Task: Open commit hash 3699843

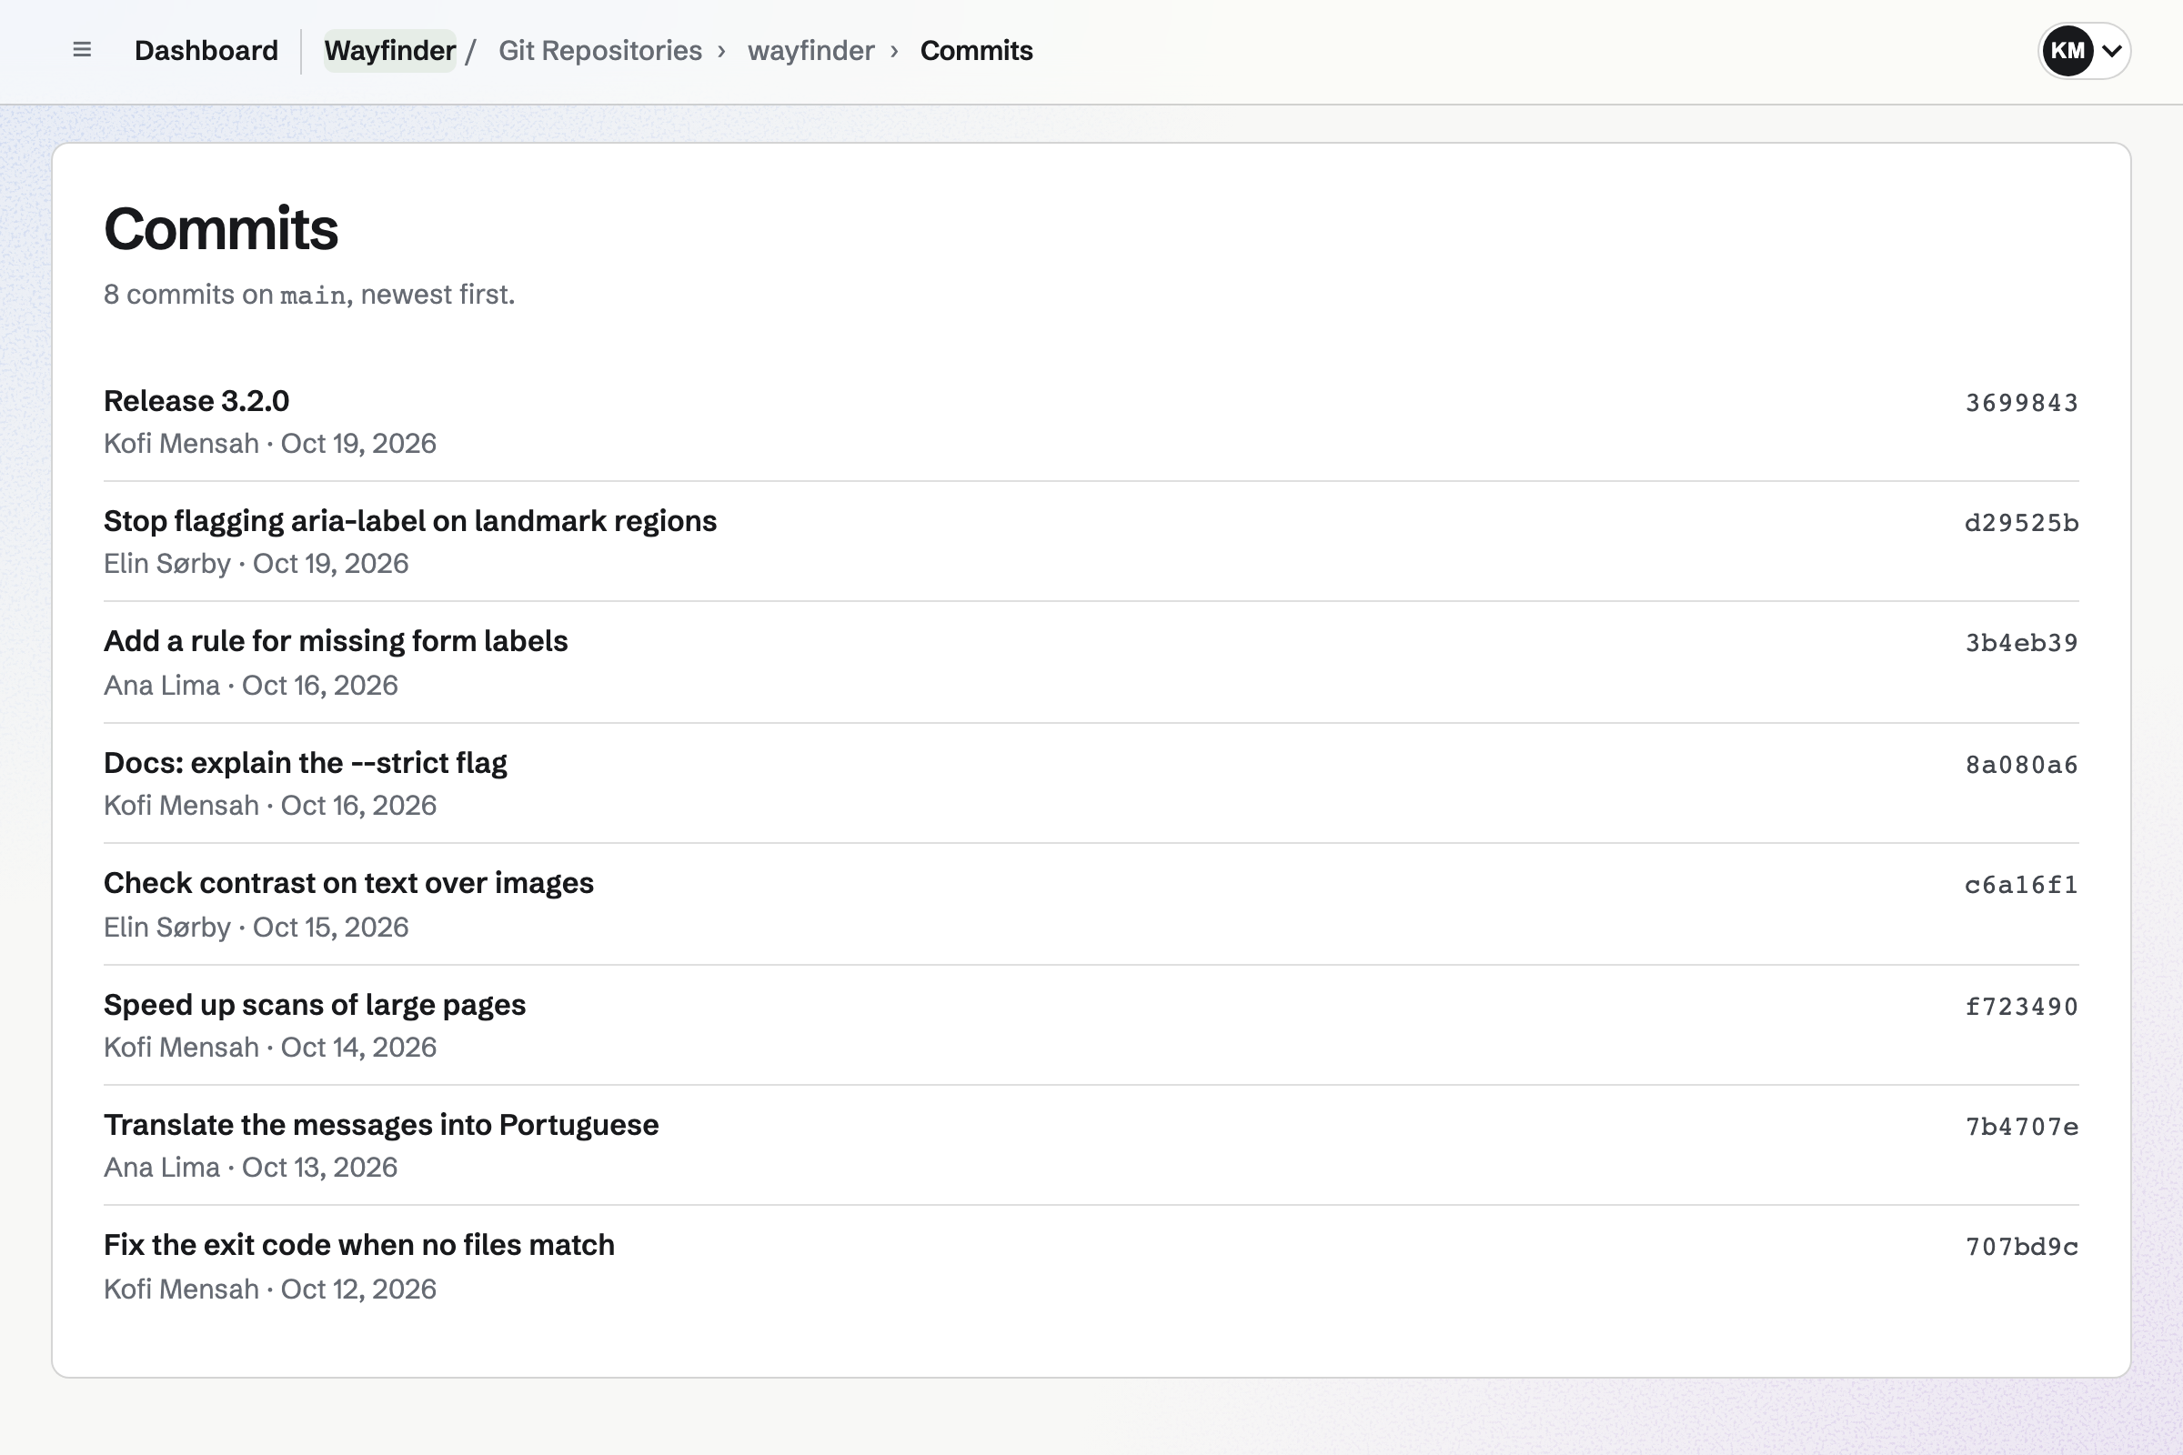Action: click(2021, 403)
